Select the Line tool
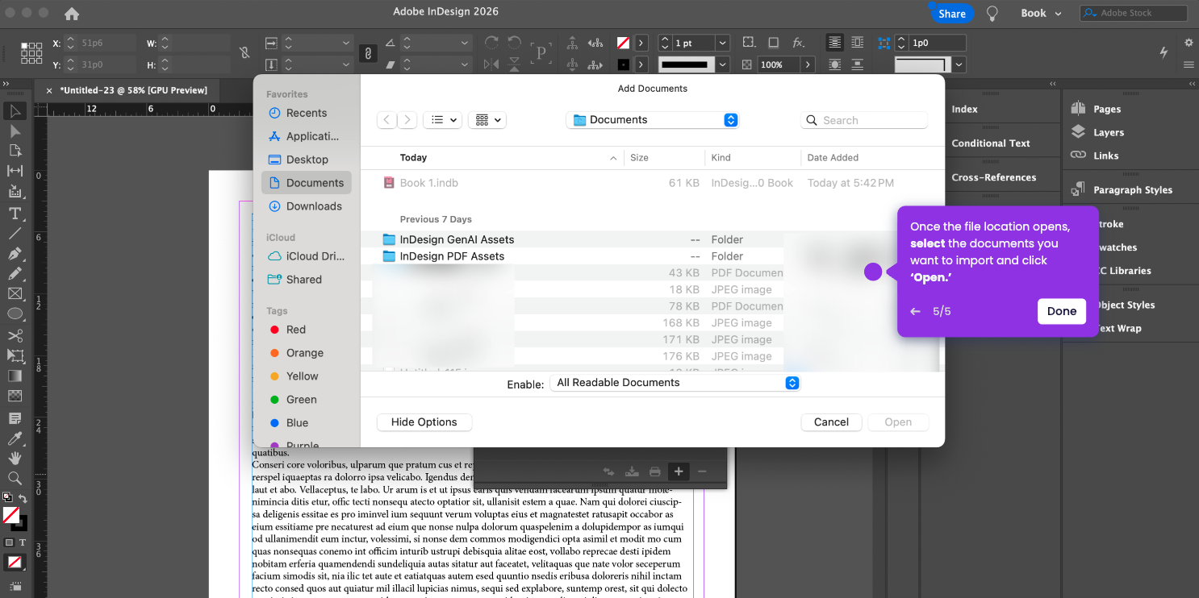 pos(15,234)
